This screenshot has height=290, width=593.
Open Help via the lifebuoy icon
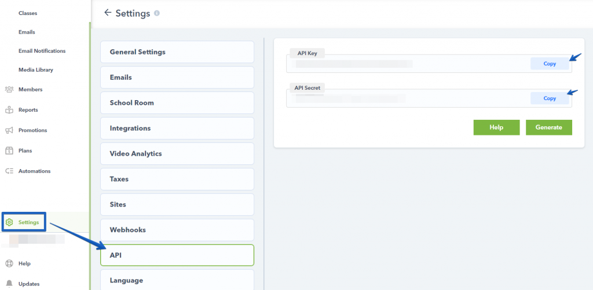click(9, 263)
